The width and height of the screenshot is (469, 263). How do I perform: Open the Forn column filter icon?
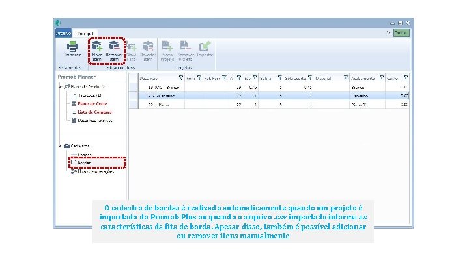(x=199, y=78)
